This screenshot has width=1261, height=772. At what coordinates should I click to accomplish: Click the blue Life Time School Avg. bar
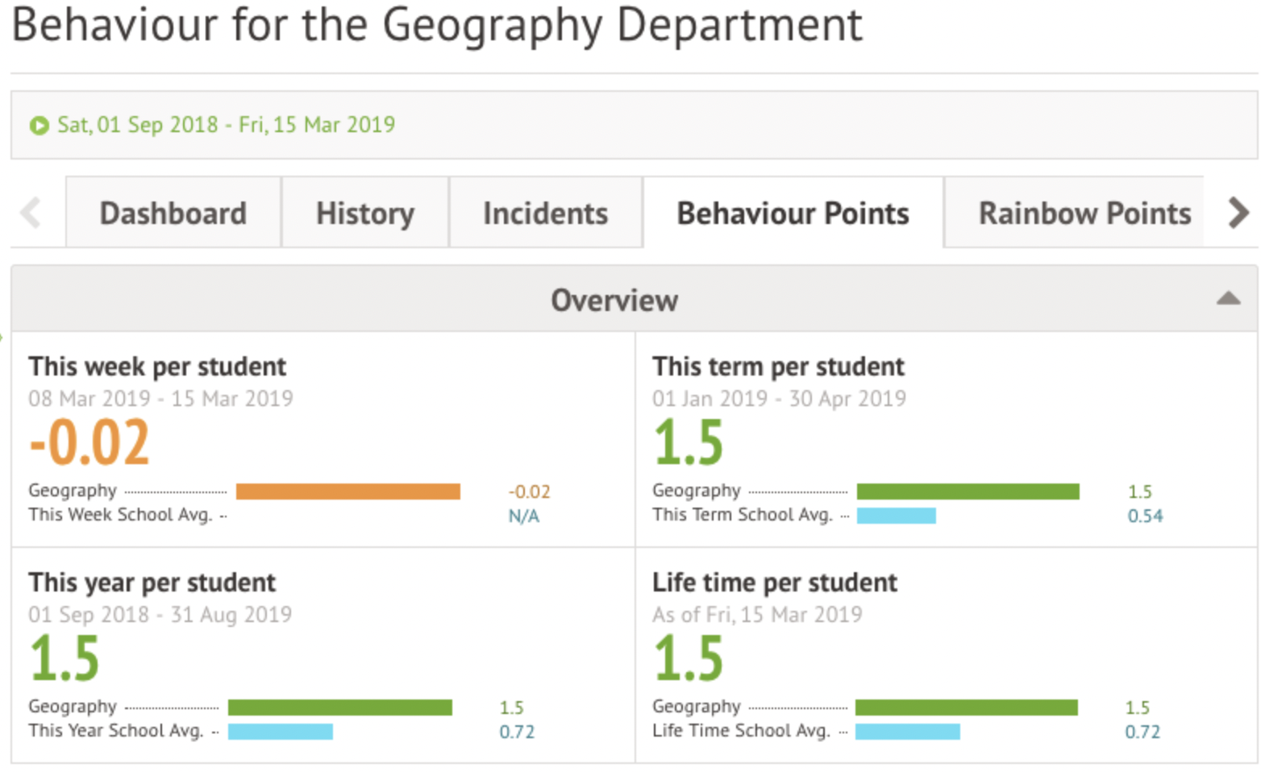click(907, 732)
